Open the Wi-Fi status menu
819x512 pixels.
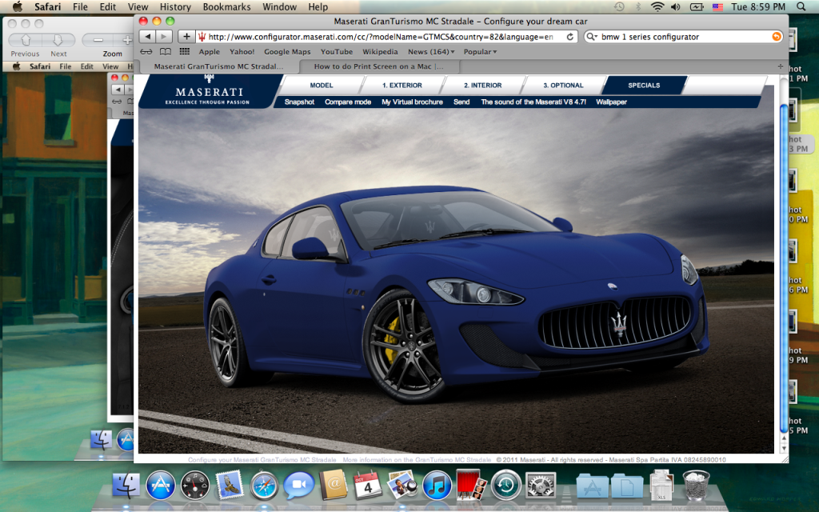pyautogui.click(x=657, y=6)
